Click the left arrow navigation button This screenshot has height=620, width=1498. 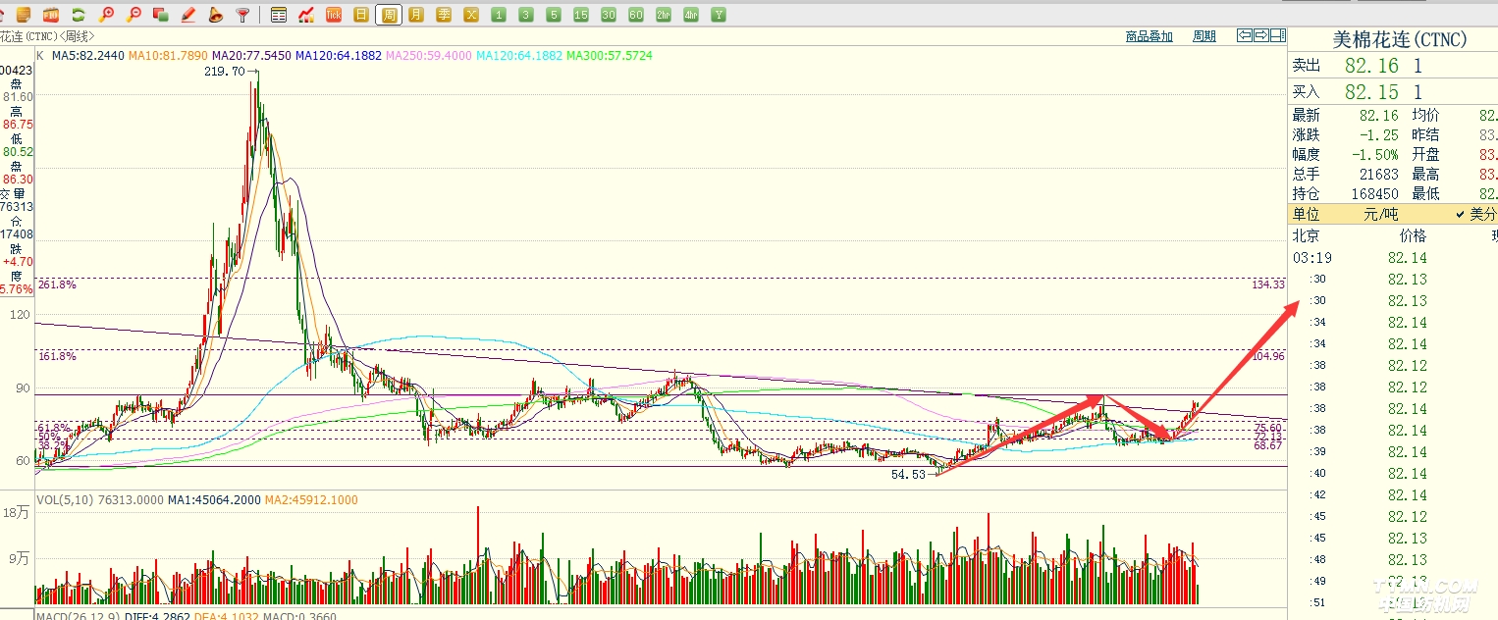coord(1245,36)
